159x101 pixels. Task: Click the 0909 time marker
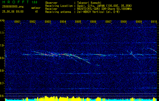[x=139, y=21]
